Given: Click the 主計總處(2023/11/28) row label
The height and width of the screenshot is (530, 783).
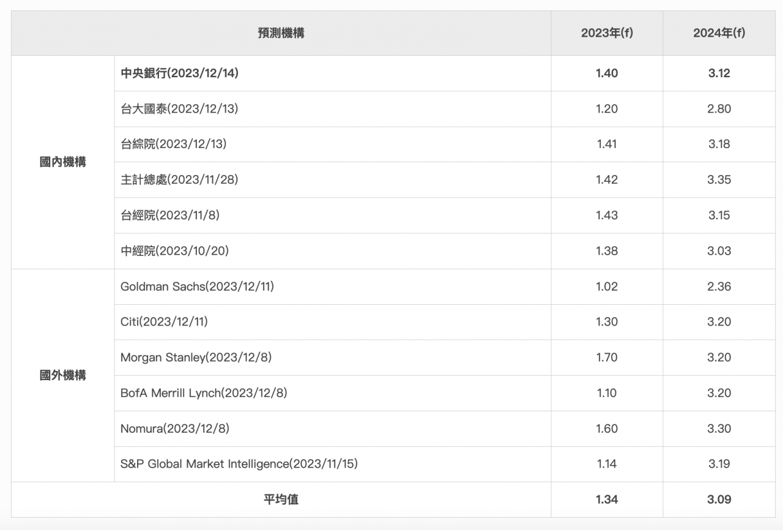Looking at the screenshot, I should click(x=179, y=180).
